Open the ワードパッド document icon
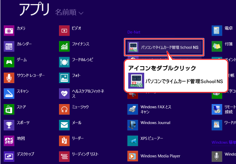236x164 pixels. click(x=217, y=125)
